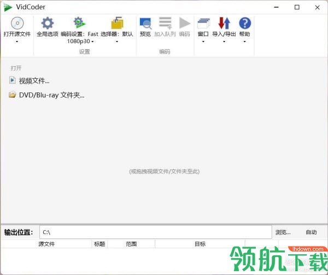Image resolution: width=328 pixels, height=275 pixels.
Task: Click the video file icon beside 视频文件
Action: pyautogui.click(x=13, y=80)
